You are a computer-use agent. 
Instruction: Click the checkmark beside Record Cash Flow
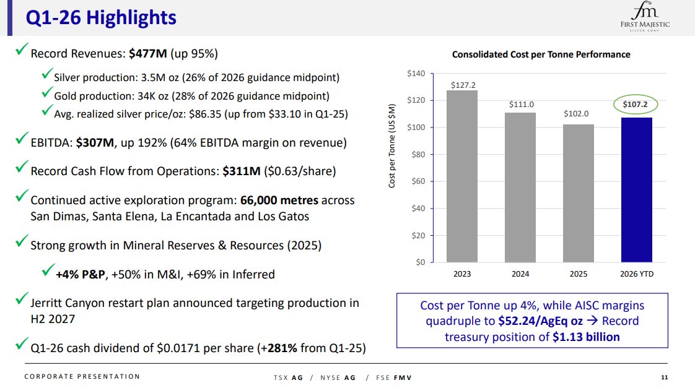(22, 167)
